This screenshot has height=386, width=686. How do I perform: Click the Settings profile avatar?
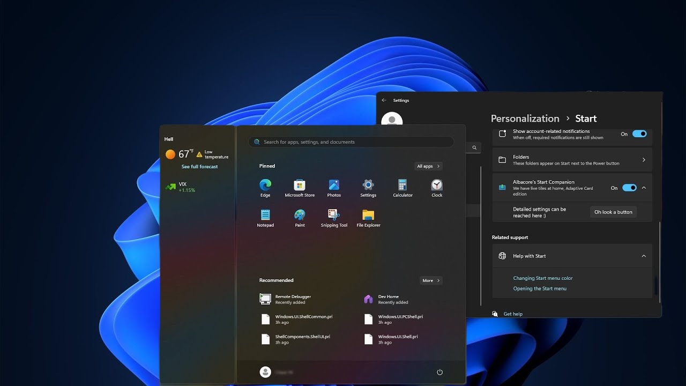pos(392,119)
